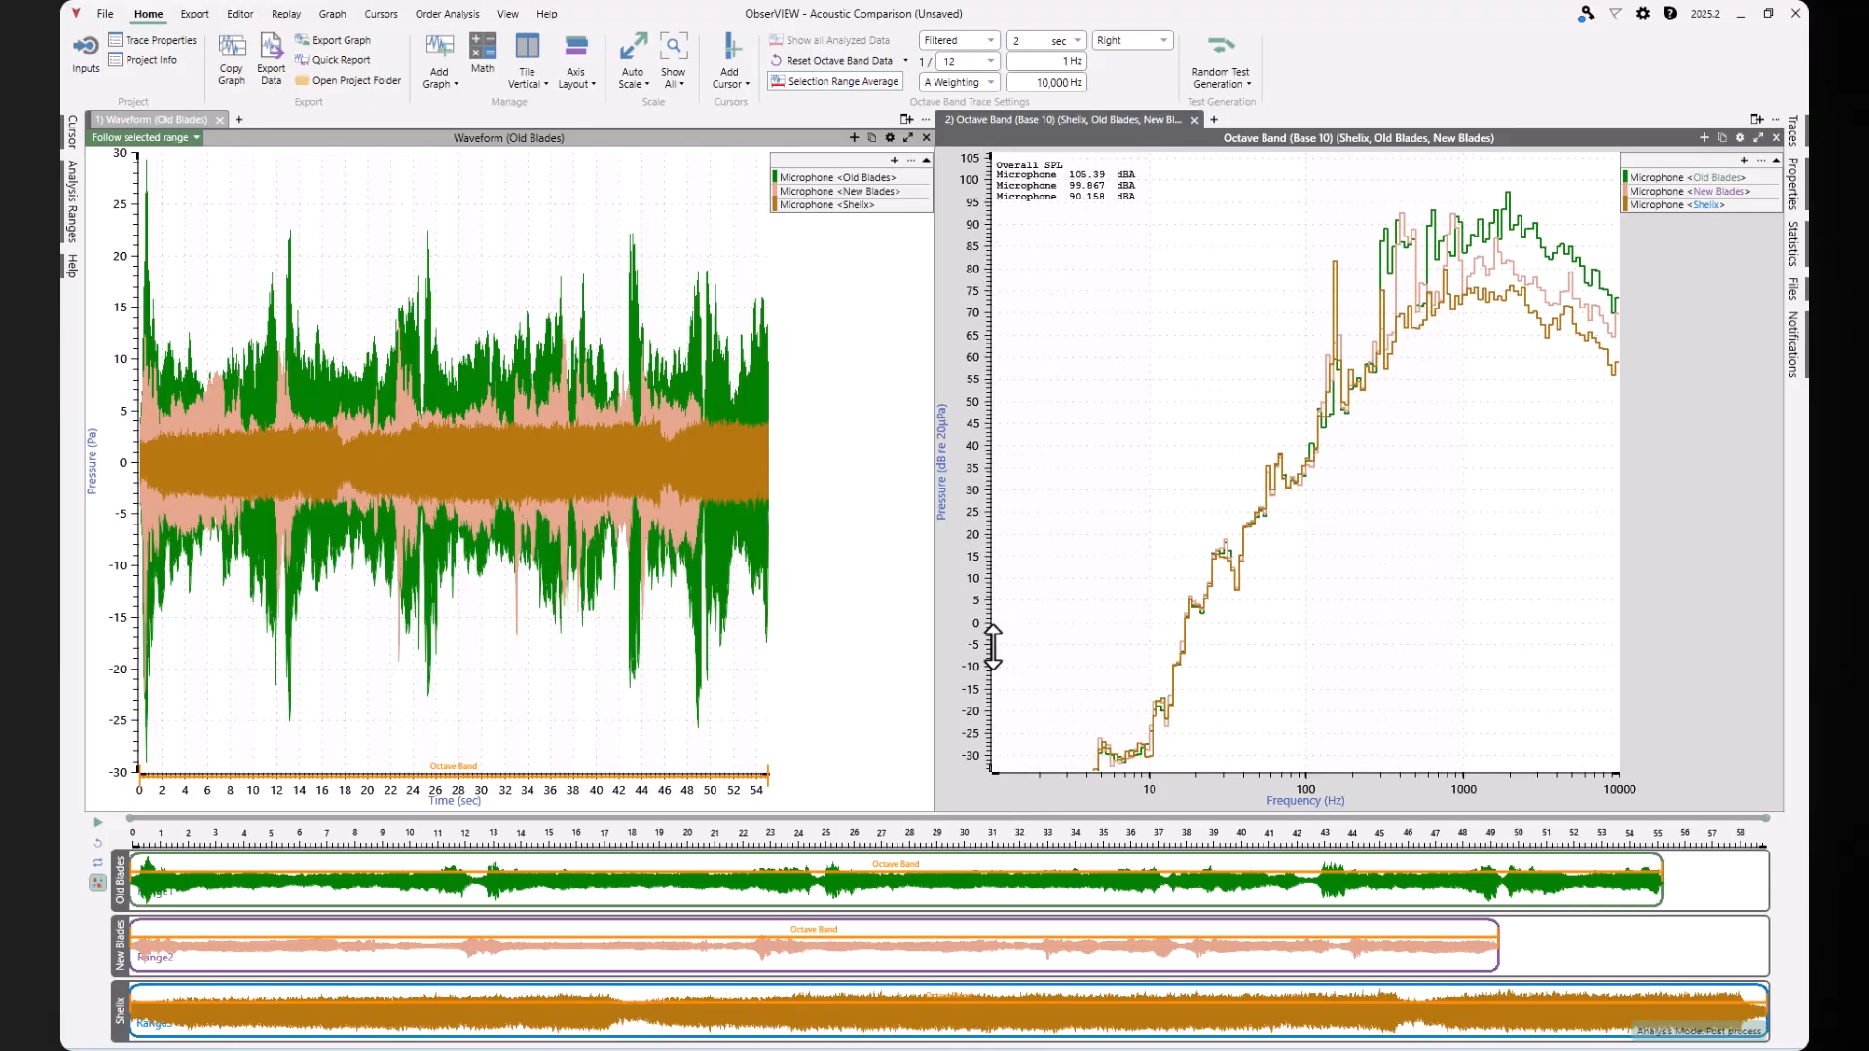Screen dimensions: 1869x1051
Task: Click the key license icon in the title bar
Action: coord(1587,14)
